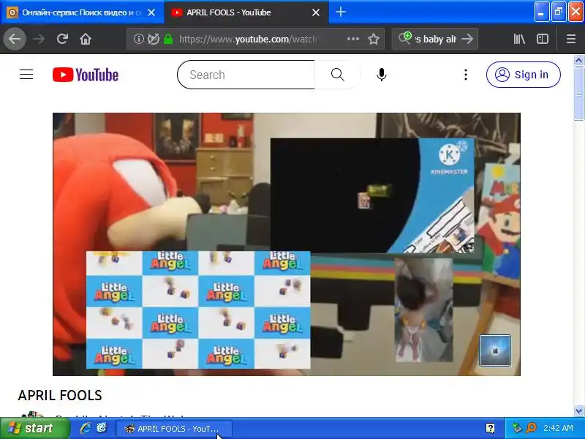Click the search engine magnifier icon
The height and width of the screenshot is (439, 585).
click(405, 38)
